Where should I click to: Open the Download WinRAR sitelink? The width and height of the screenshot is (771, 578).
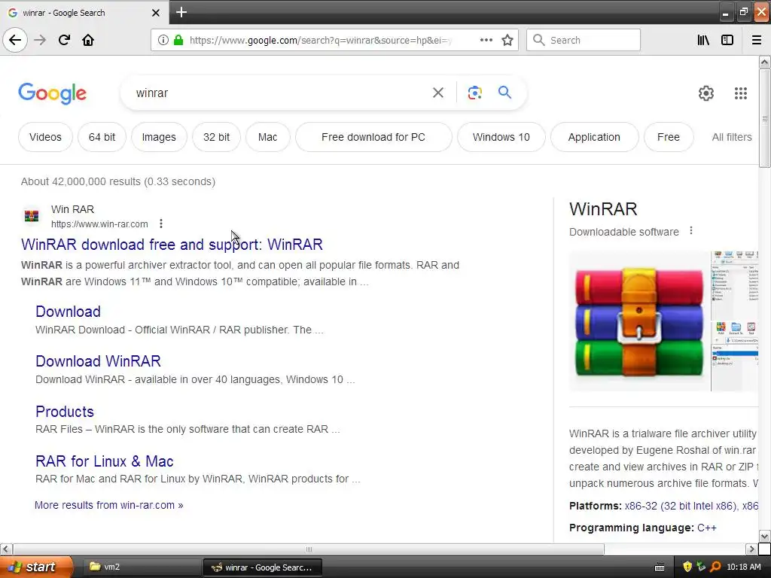coord(99,360)
